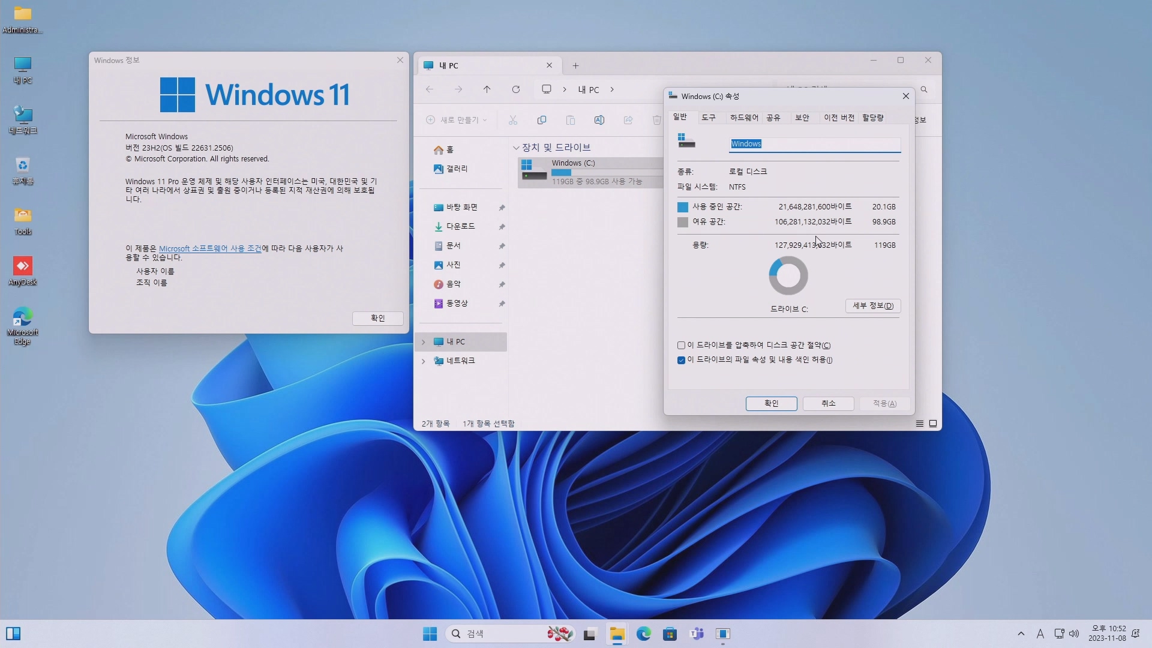Click the rename icon in Explorer toolbar
This screenshot has height=648, width=1152.
tap(599, 120)
